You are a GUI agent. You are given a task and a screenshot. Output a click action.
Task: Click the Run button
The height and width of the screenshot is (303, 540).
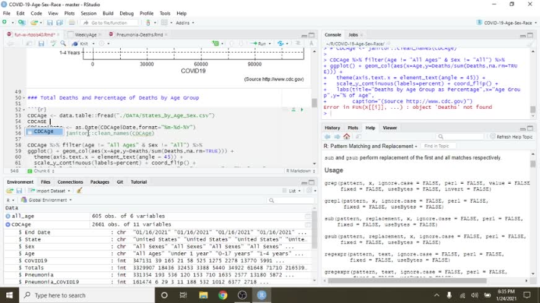(258, 44)
